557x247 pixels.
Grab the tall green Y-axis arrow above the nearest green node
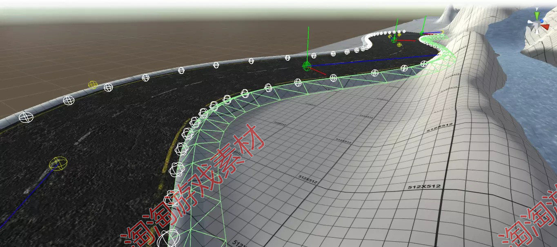pyautogui.click(x=308, y=44)
